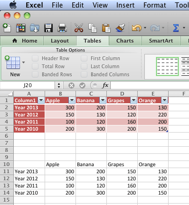Select row header 10
The image size is (189, 205).
7,164
